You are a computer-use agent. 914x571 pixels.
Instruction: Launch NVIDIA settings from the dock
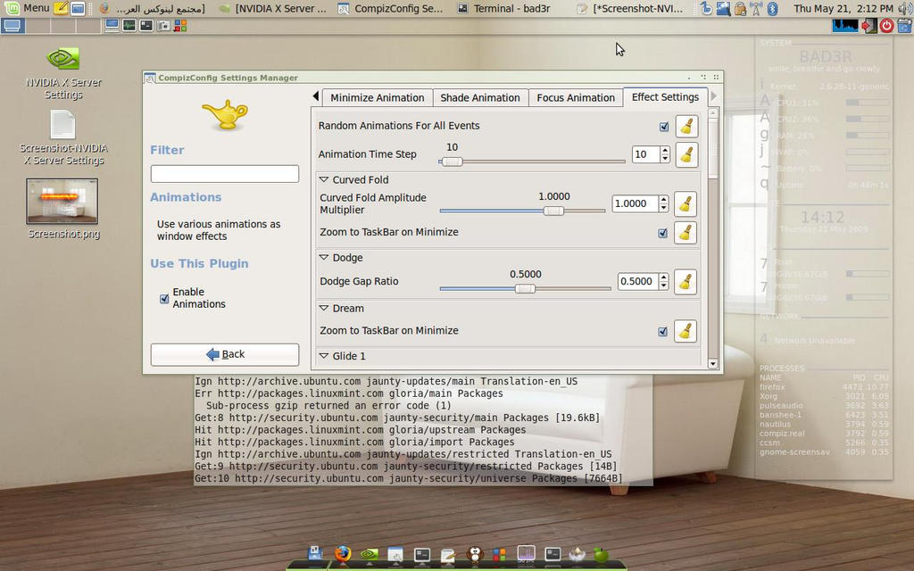(369, 555)
